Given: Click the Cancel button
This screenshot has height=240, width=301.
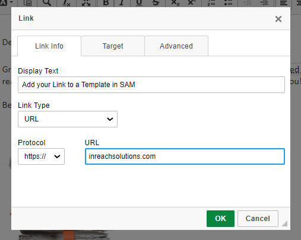Looking at the screenshot, I should [x=258, y=219].
